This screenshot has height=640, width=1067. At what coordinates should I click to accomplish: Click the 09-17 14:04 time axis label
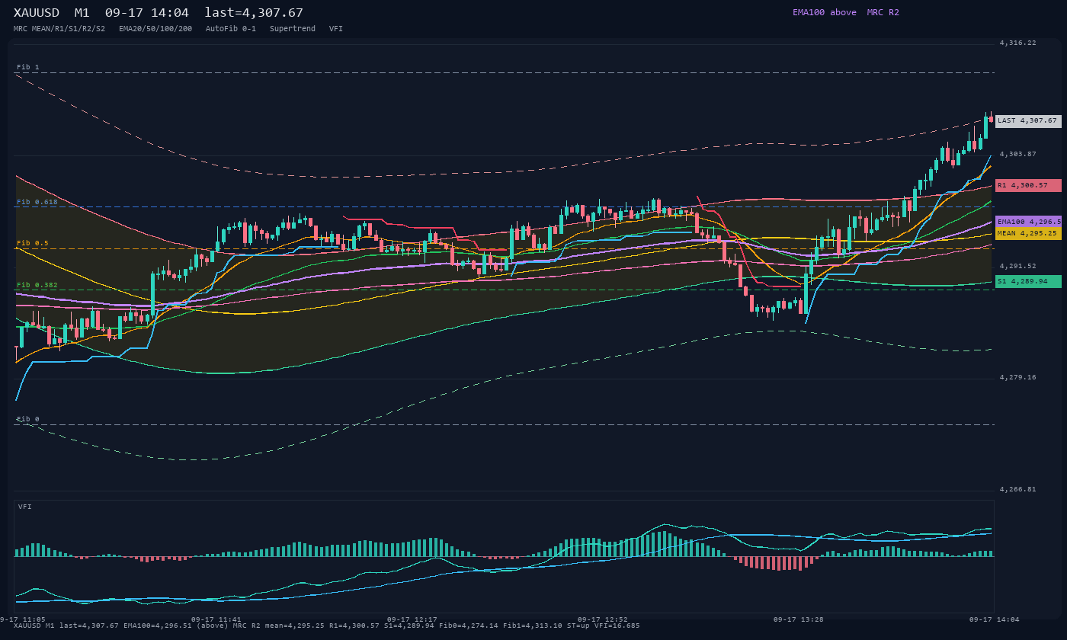(995, 619)
